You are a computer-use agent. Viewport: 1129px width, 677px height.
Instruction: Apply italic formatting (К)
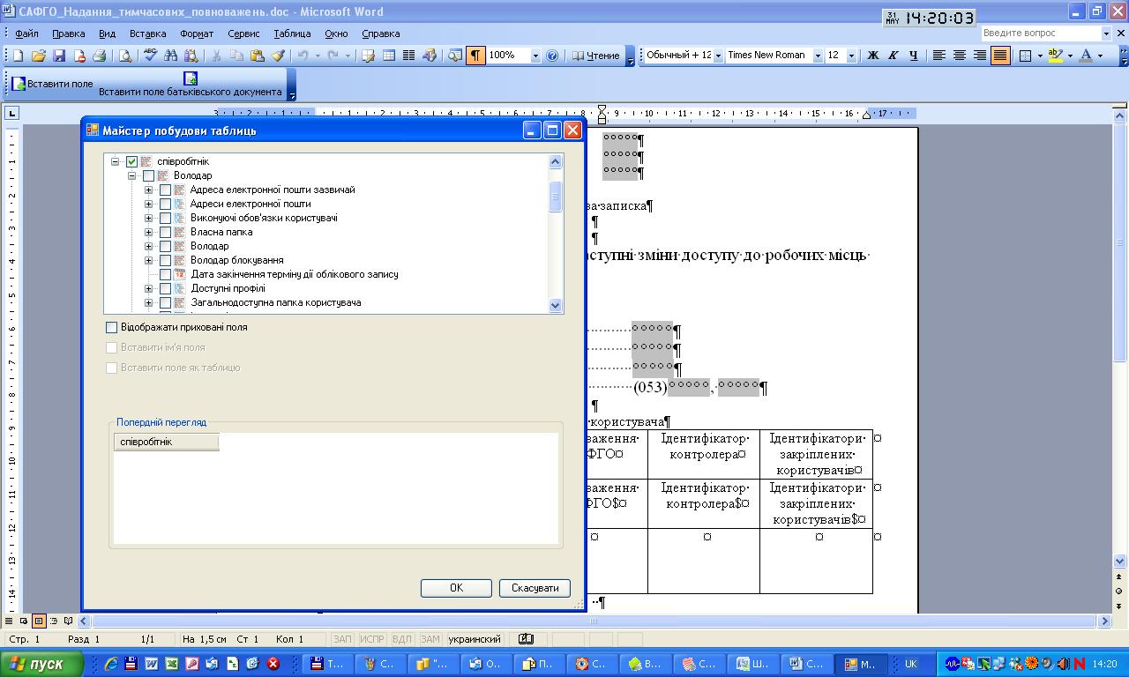893,56
